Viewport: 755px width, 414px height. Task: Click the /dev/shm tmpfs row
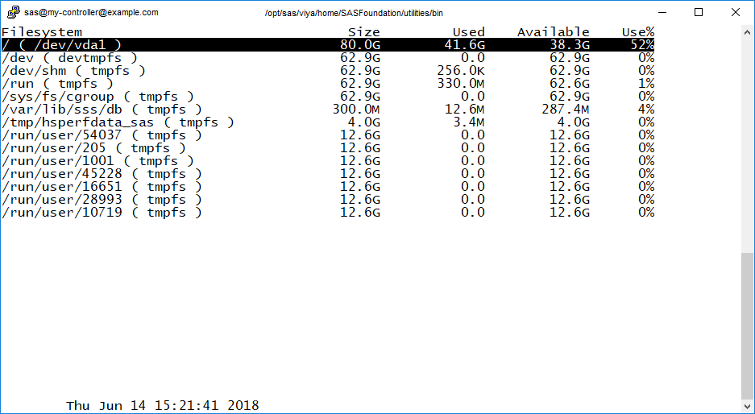coord(73,71)
